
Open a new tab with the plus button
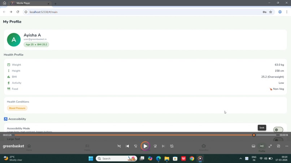click(x=55, y=4)
